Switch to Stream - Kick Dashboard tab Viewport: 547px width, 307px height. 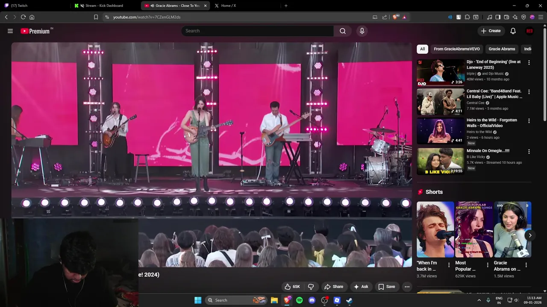pyautogui.click(x=104, y=6)
